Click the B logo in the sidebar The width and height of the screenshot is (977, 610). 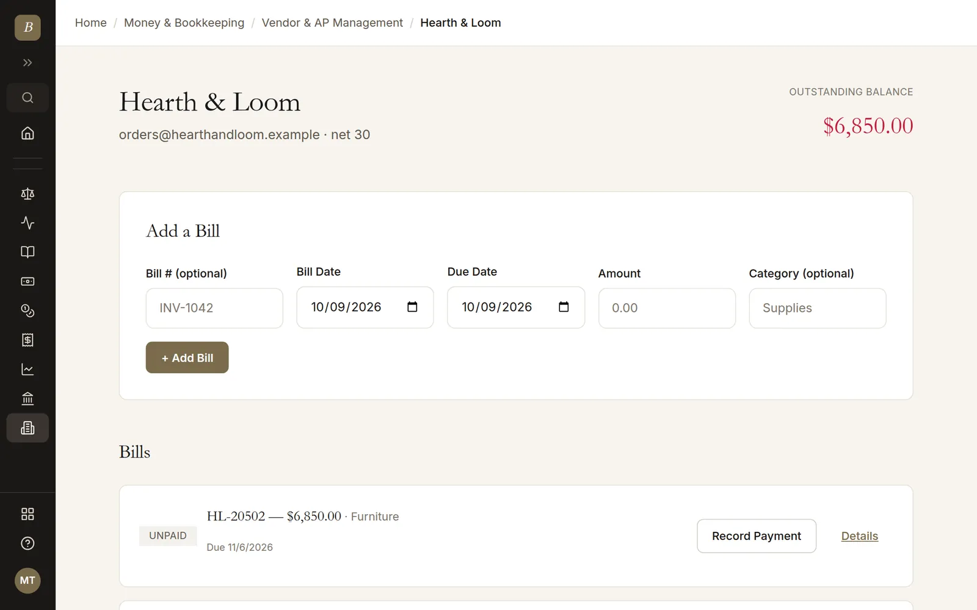(x=27, y=27)
